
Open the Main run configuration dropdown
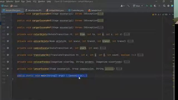click(138, 6)
